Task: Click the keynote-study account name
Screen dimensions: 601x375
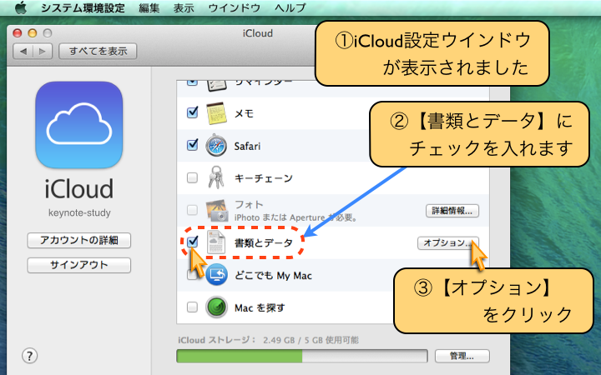Action: tap(79, 212)
